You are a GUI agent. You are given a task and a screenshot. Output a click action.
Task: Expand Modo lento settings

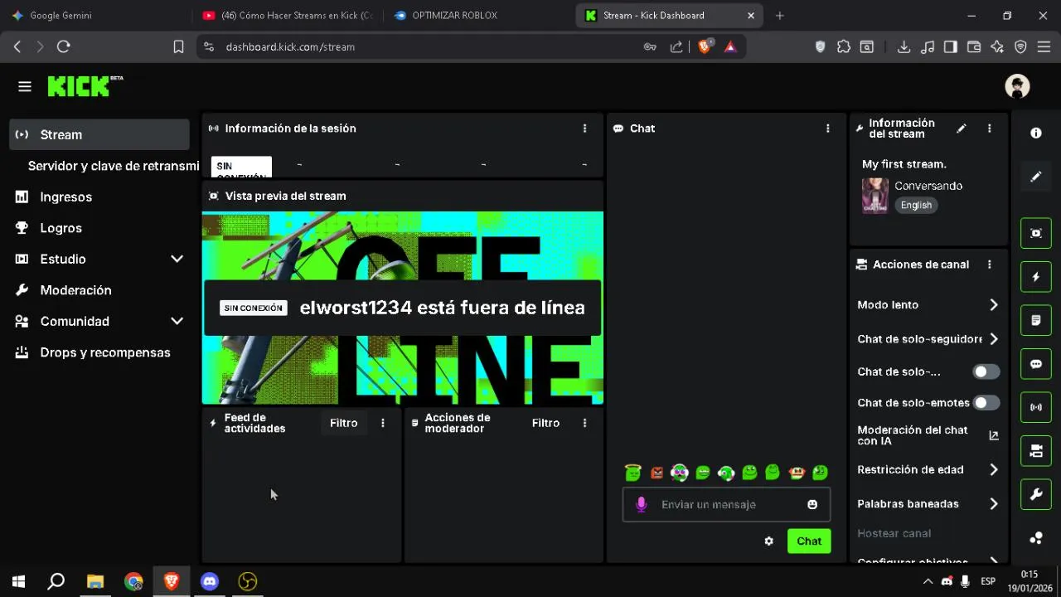coord(993,305)
